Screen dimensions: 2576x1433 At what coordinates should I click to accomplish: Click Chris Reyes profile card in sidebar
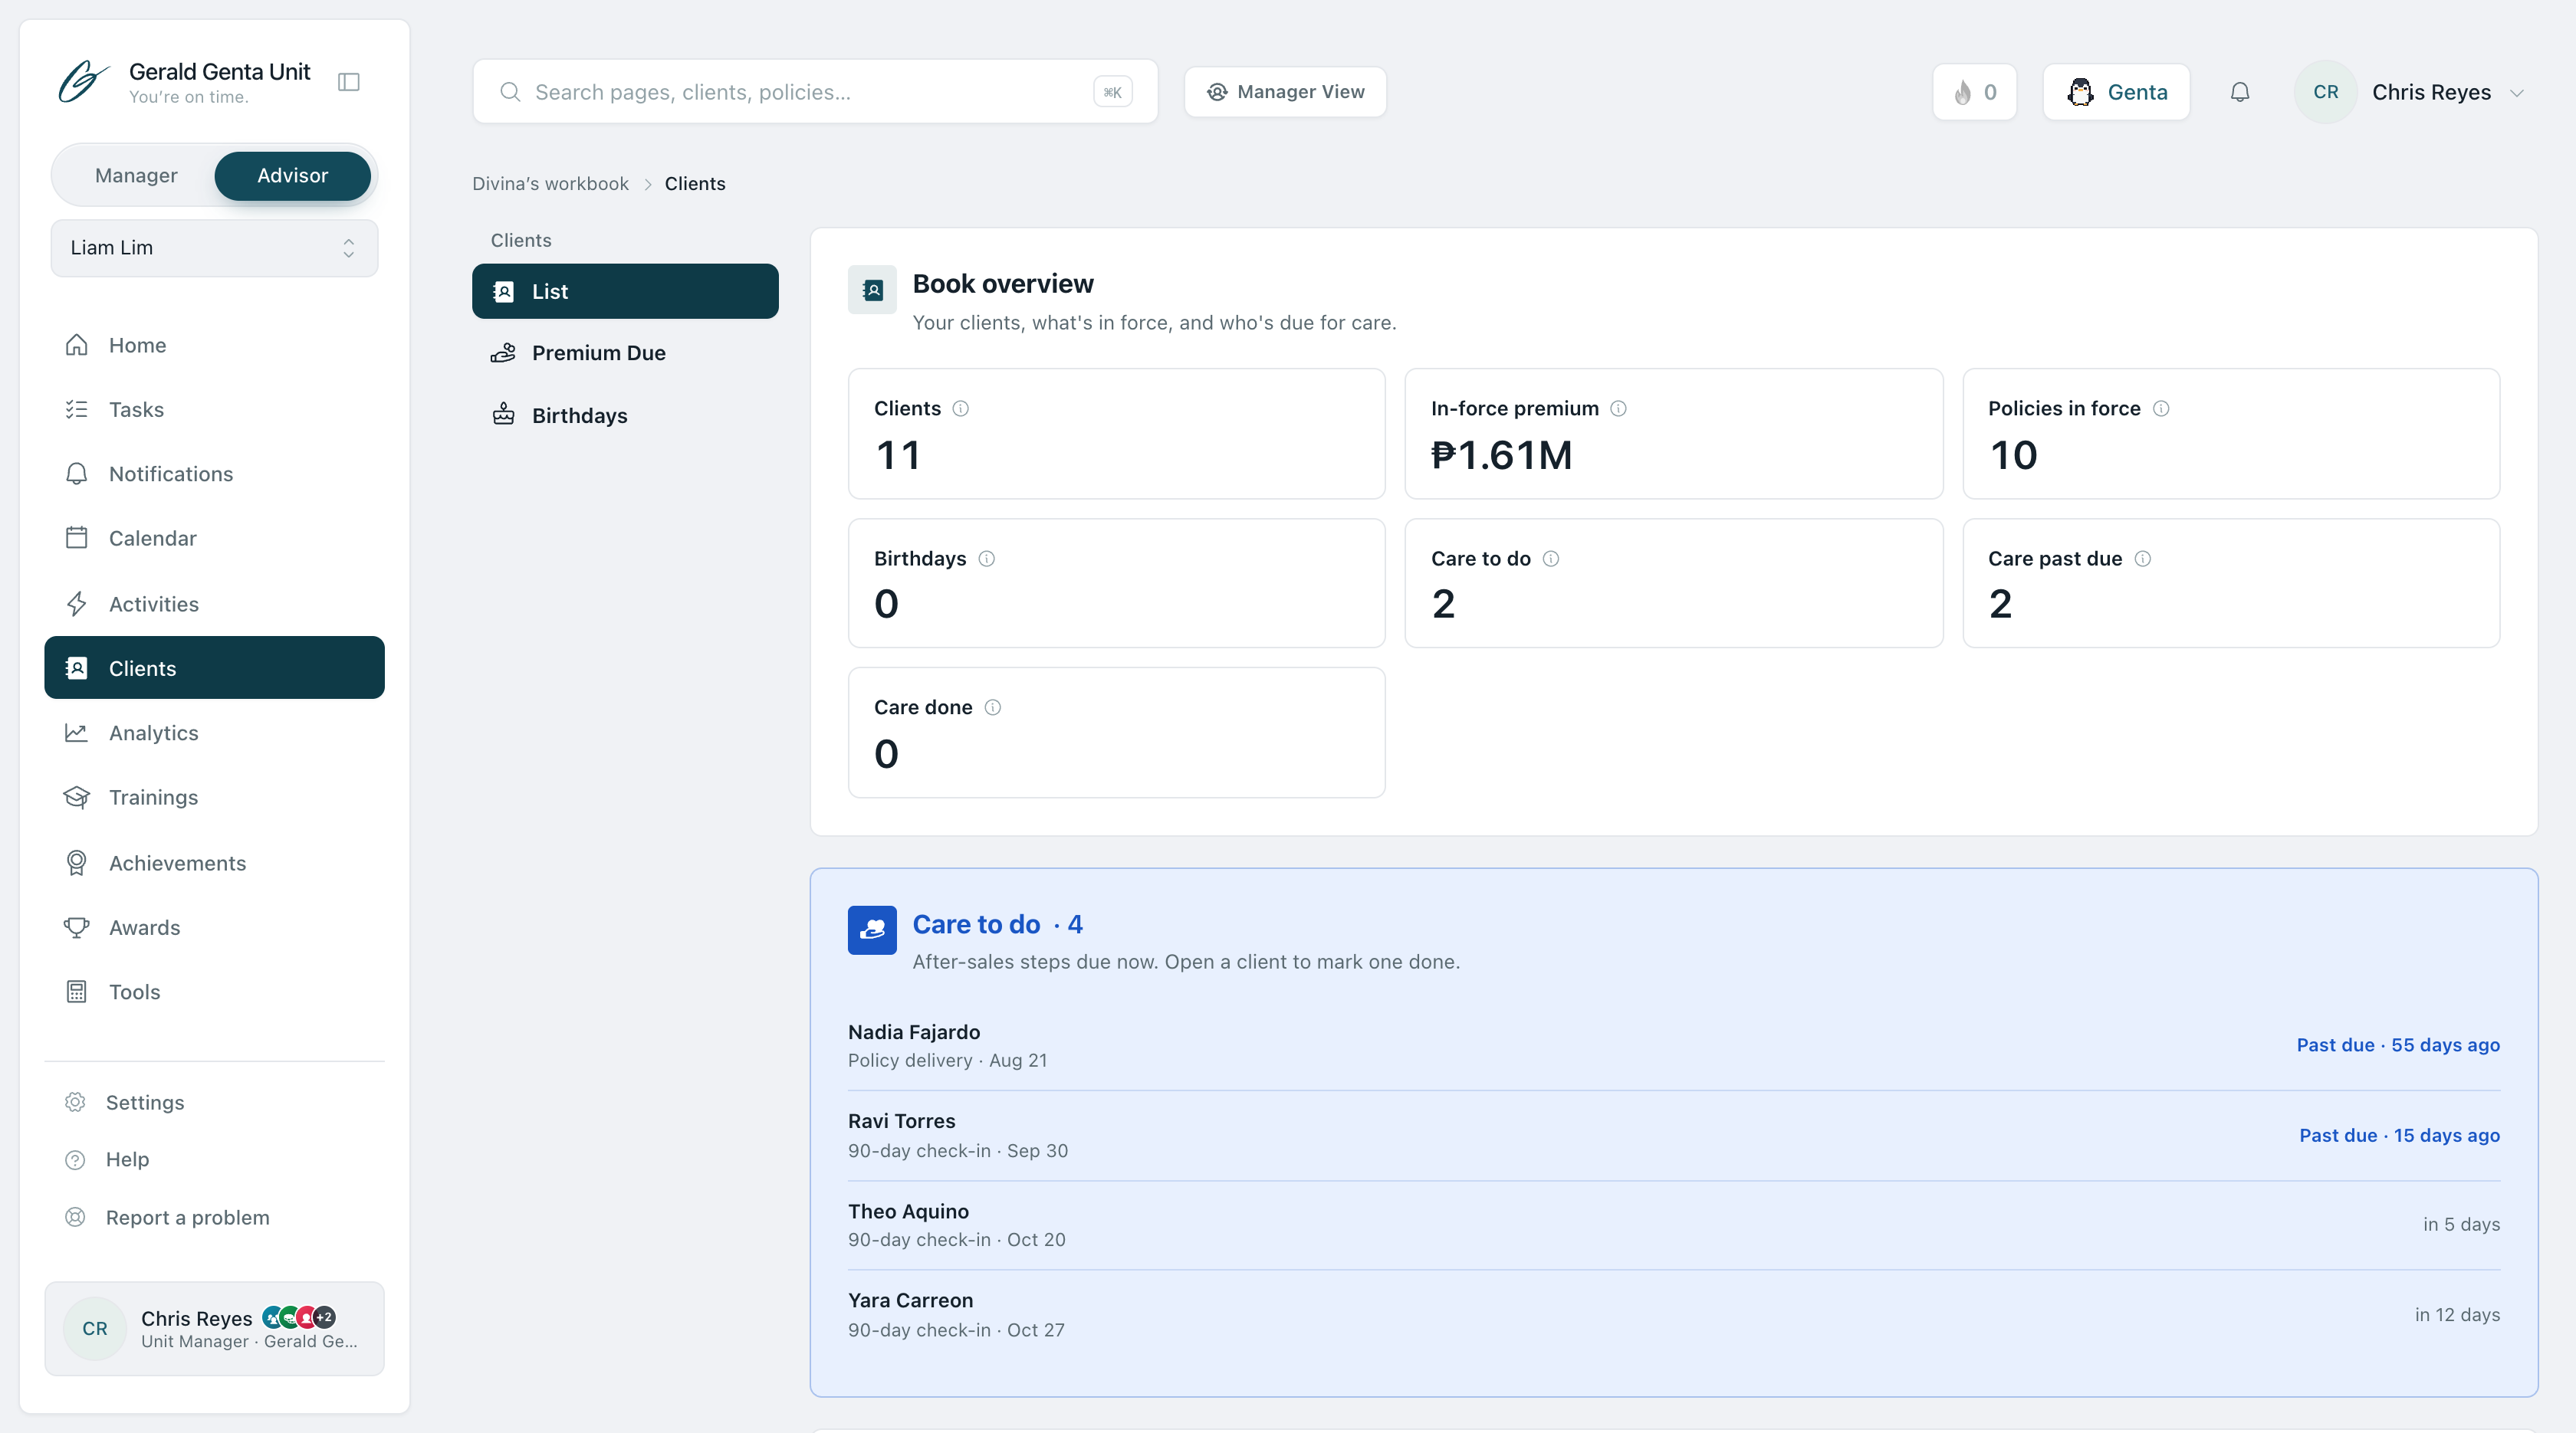click(214, 1328)
